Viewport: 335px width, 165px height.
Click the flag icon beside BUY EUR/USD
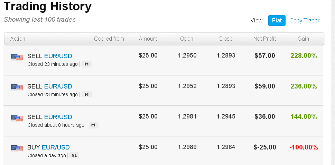click(17, 148)
